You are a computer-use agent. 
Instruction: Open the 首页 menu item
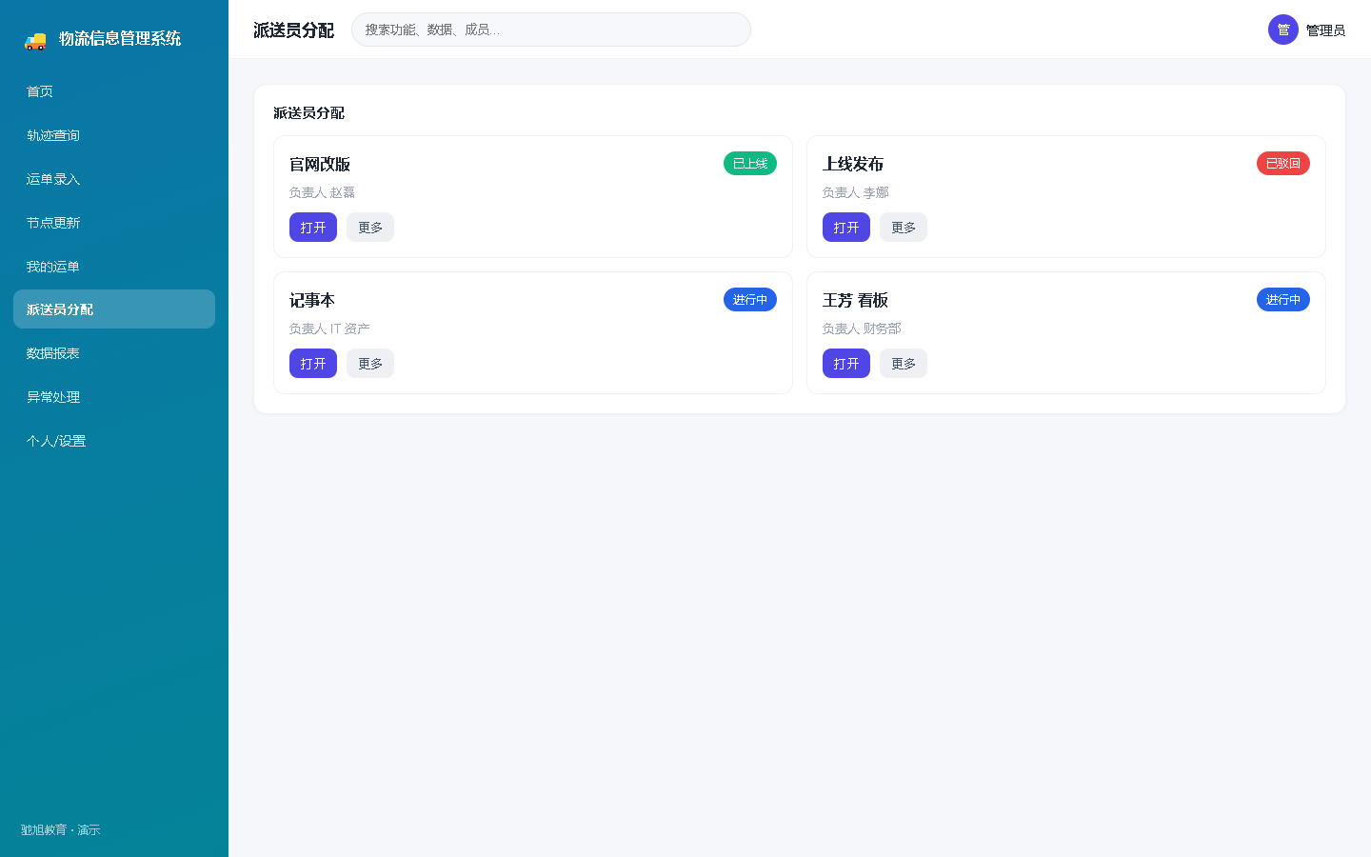(x=114, y=91)
